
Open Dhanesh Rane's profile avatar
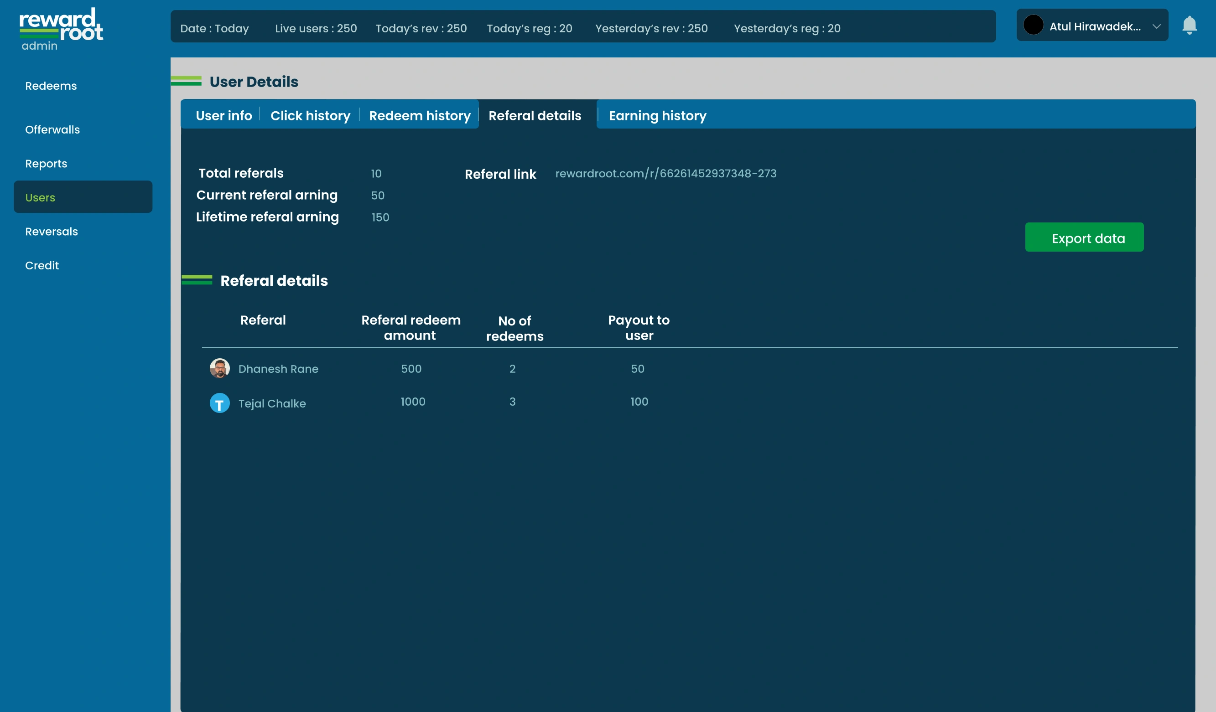[x=220, y=369]
